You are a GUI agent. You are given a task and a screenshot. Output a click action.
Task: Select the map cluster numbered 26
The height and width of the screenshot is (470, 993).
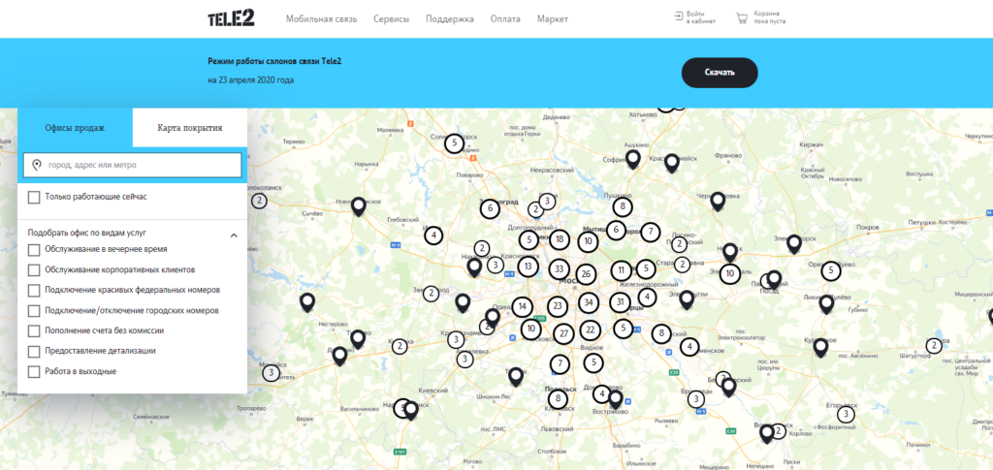click(x=586, y=274)
